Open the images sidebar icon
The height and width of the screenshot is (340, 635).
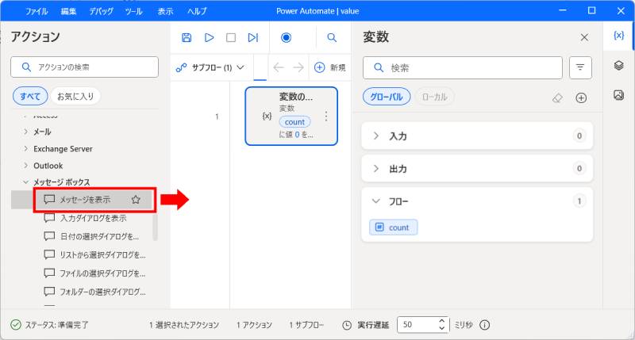pyautogui.click(x=618, y=95)
